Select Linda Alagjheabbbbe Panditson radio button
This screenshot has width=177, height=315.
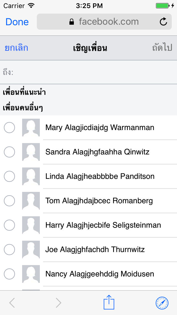tap(9, 176)
